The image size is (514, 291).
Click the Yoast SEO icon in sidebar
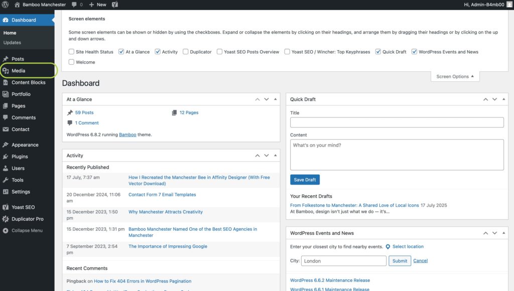click(6, 207)
